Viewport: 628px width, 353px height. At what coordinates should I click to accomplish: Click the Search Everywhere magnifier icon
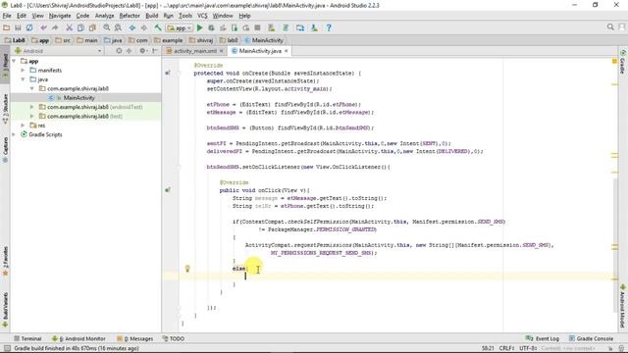[610, 26]
